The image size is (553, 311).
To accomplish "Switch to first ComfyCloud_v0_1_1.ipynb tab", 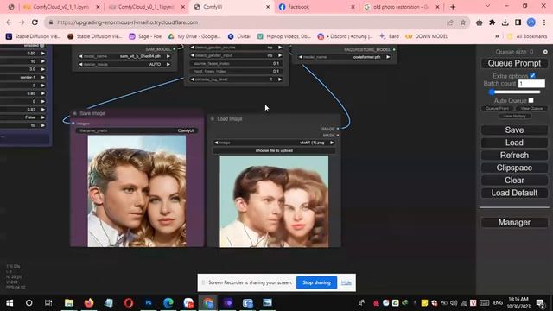I will tap(61, 7).
